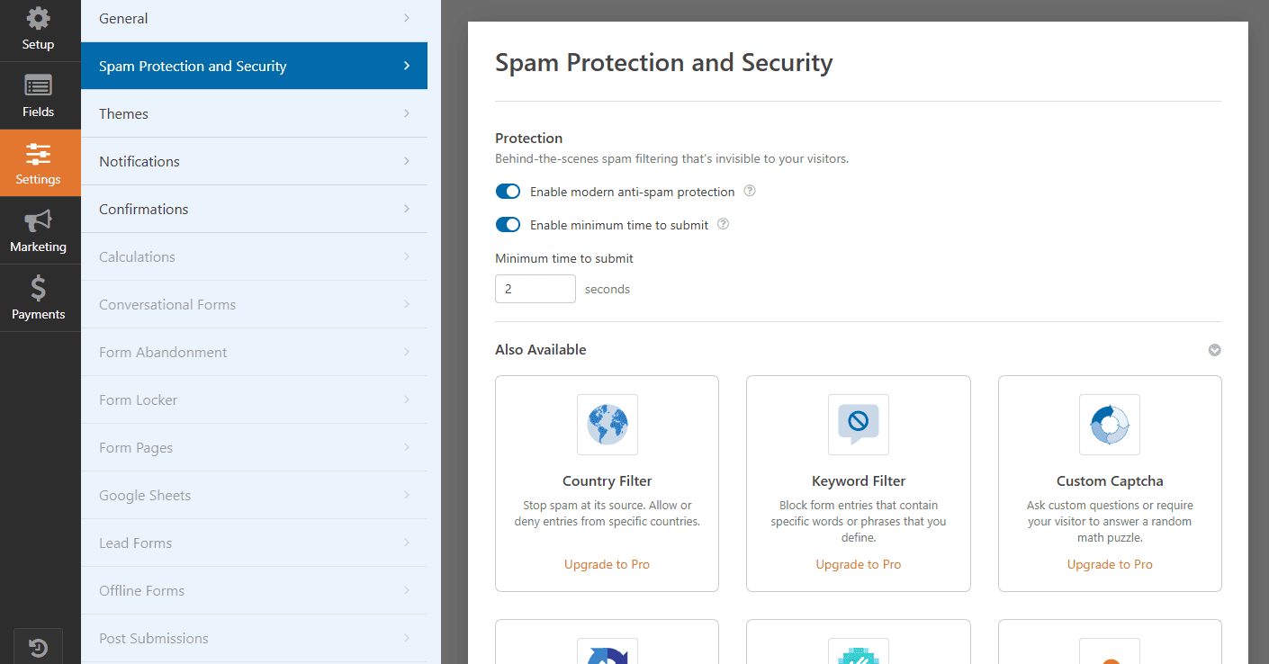Open the Google Sheets section
This screenshot has height=664, width=1269.
(254, 495)
